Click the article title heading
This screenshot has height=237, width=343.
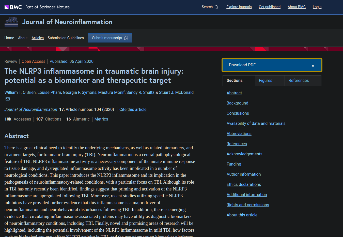tap(94, 76)
